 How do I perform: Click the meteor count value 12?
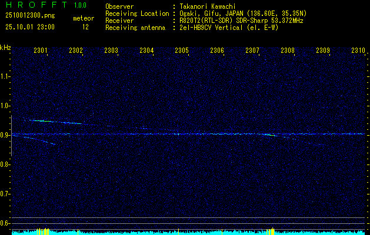coord(86,27)
